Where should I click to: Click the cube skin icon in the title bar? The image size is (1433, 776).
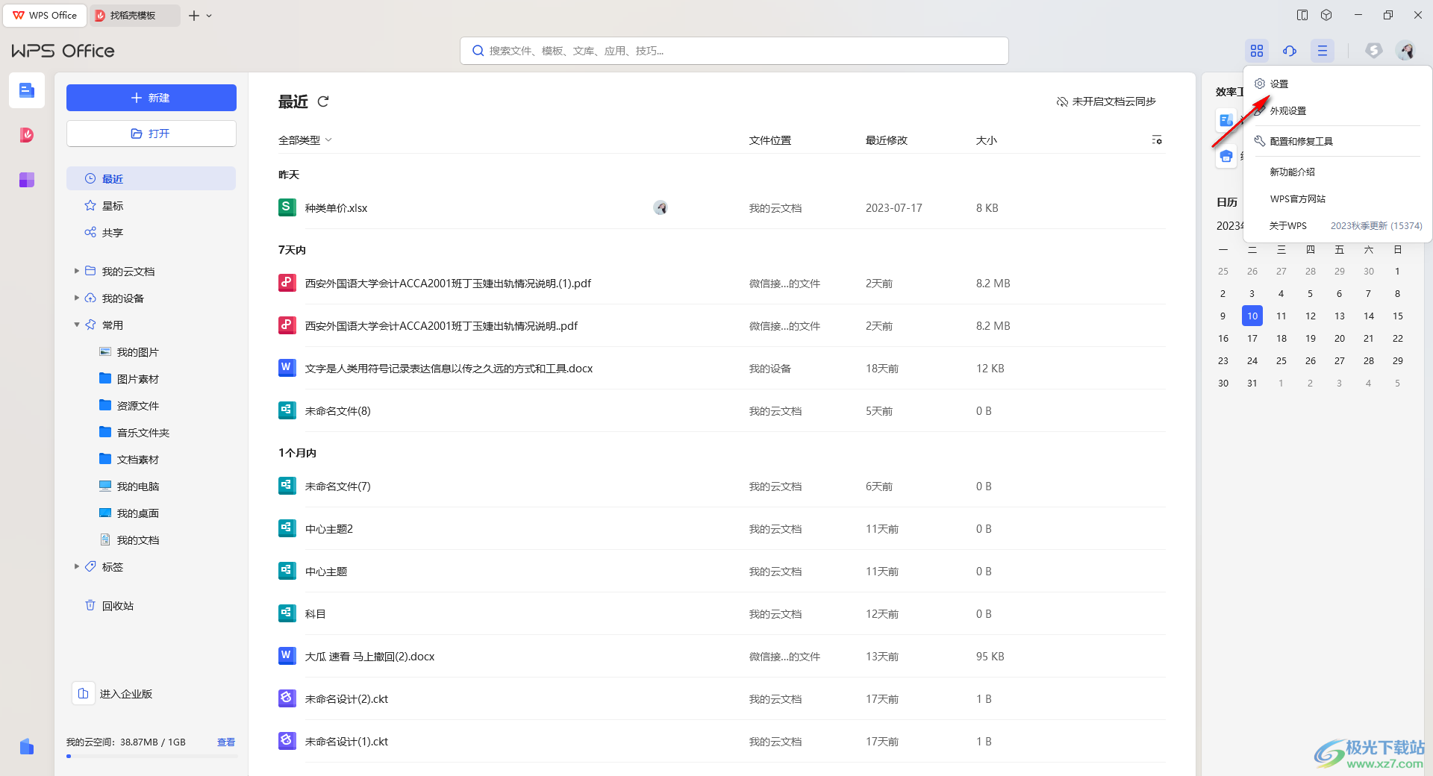point(1326,15)
